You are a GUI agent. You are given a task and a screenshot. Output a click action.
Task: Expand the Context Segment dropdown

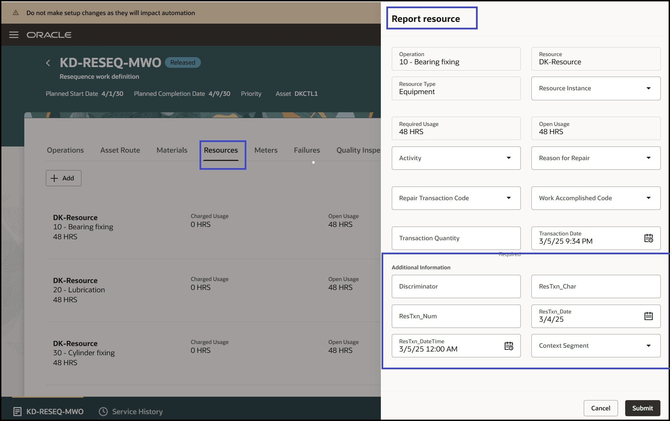[x=649, y=346]
